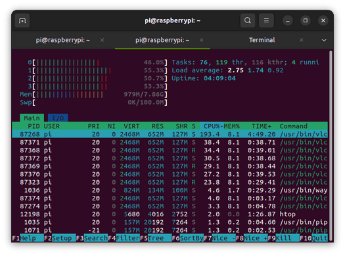The height and width of the screenshot is (255, 345).
Task: Select process row with PID 87369
Action: point(170,166)
